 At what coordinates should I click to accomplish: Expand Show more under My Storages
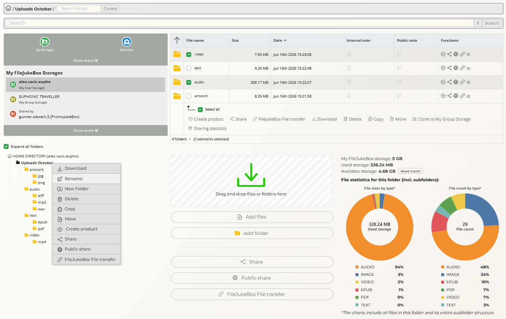coord(86,60)
